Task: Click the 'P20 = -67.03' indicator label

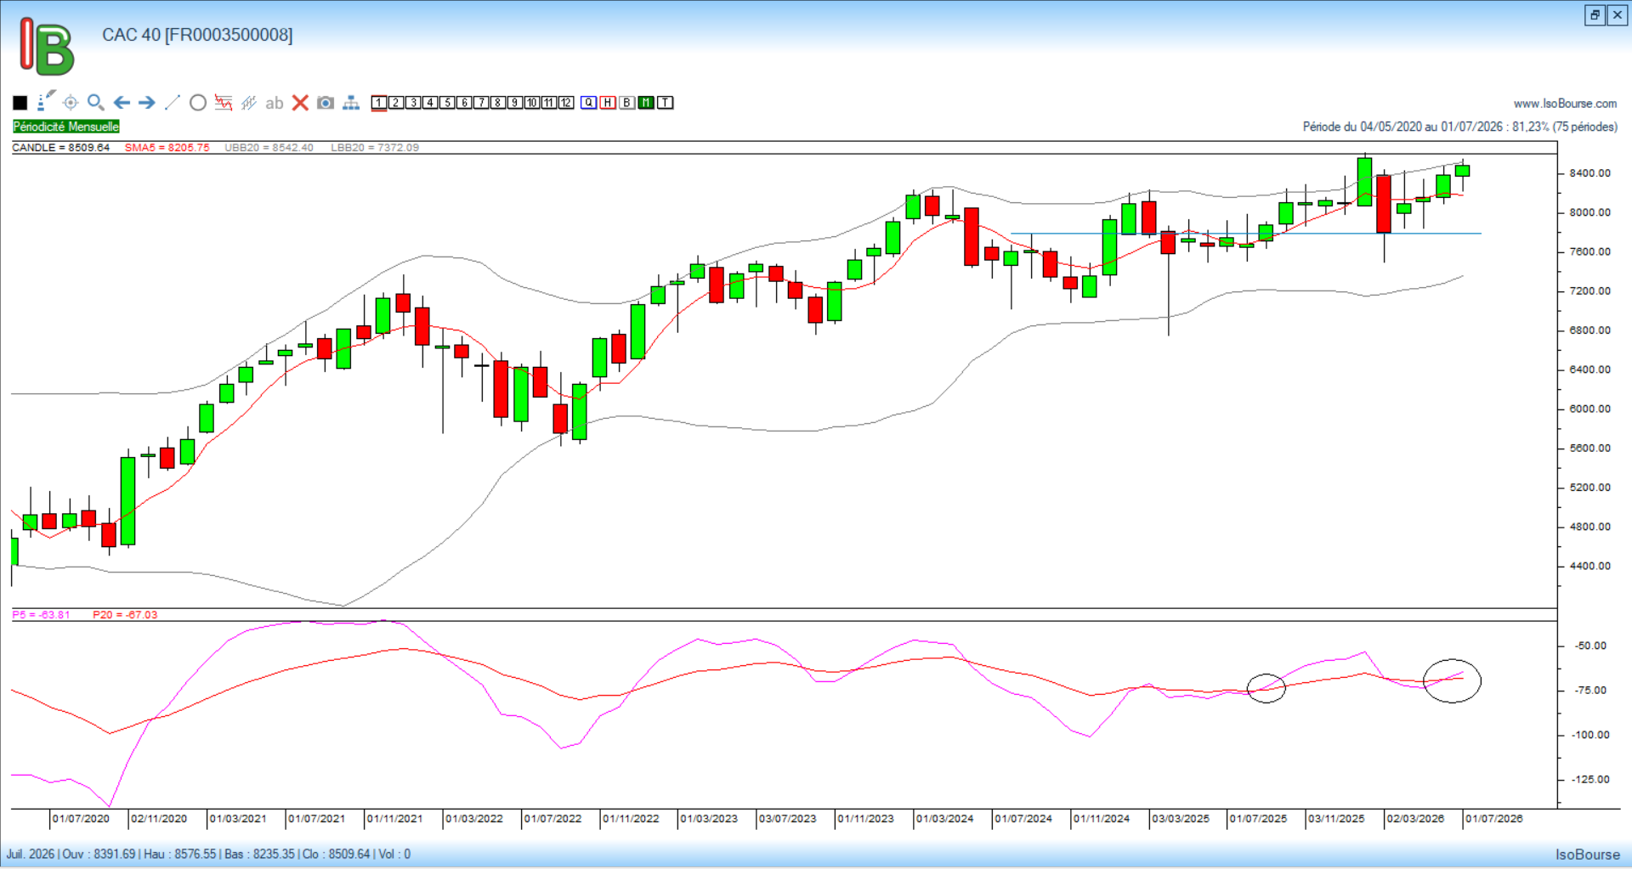Action: (x=125, y=615)
